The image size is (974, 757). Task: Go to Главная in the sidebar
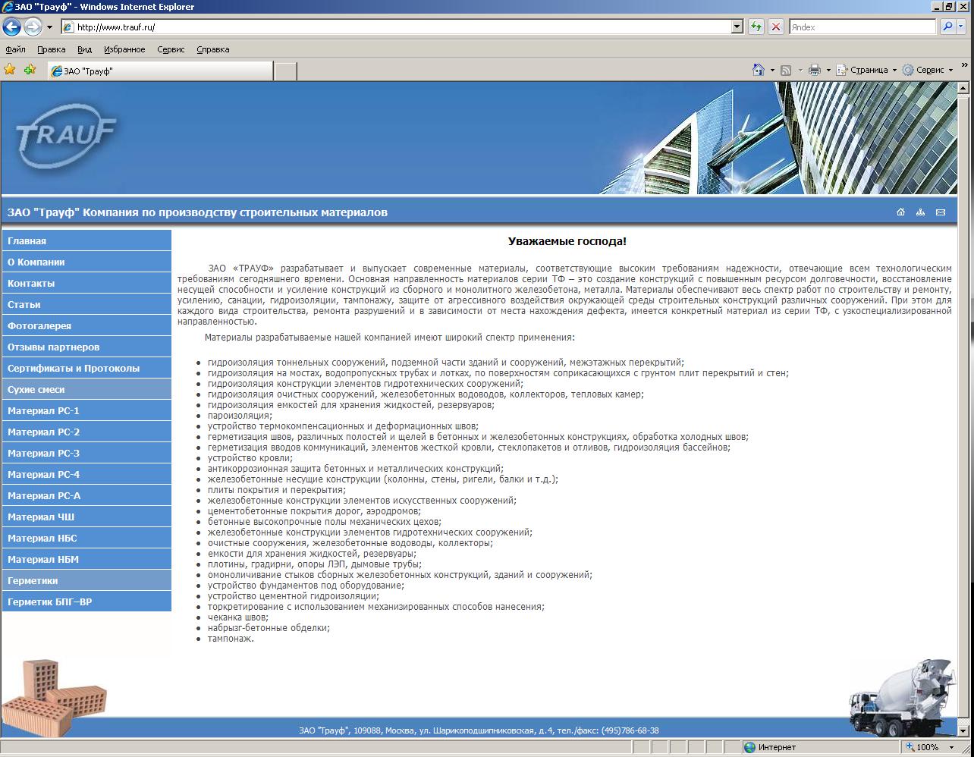[x=86, y=240]
